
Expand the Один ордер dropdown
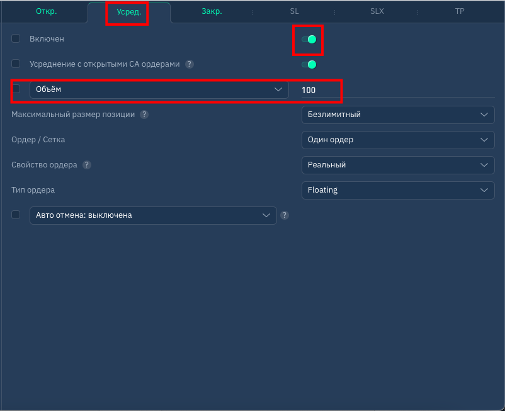[x=398, y=140]
